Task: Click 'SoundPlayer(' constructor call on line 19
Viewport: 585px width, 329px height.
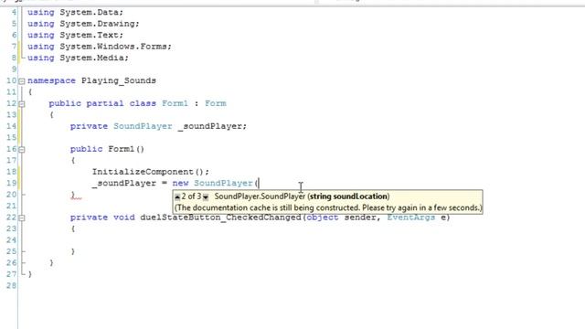Action: [x=226, y=183]
